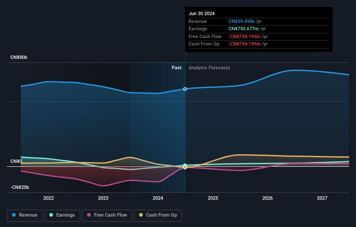
Task: Click the Revenue data point marker on the blue line
Action: [185, 89]
